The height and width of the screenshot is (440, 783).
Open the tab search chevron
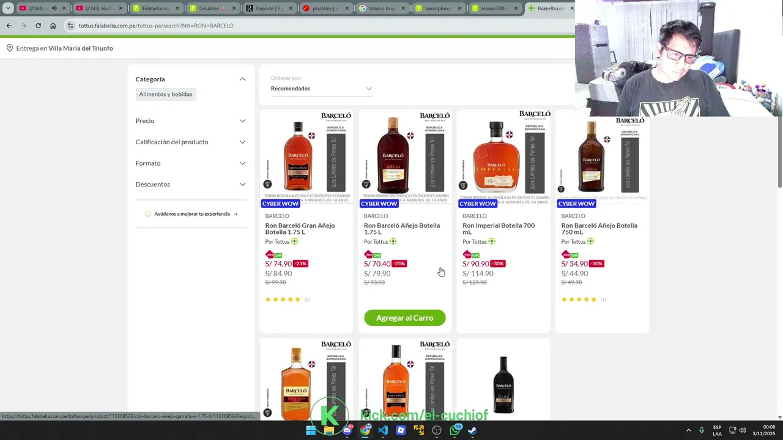point(8,9)
